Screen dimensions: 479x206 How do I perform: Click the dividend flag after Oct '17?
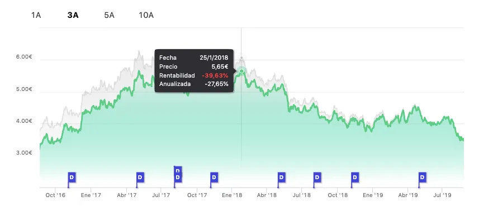(x=214, y=177)
